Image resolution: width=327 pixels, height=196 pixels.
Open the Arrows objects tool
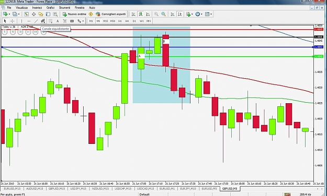pos(79,21)
